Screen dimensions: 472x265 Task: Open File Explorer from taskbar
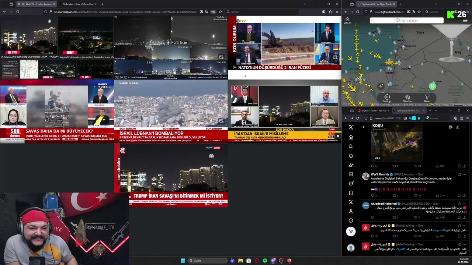click(240, 261)
